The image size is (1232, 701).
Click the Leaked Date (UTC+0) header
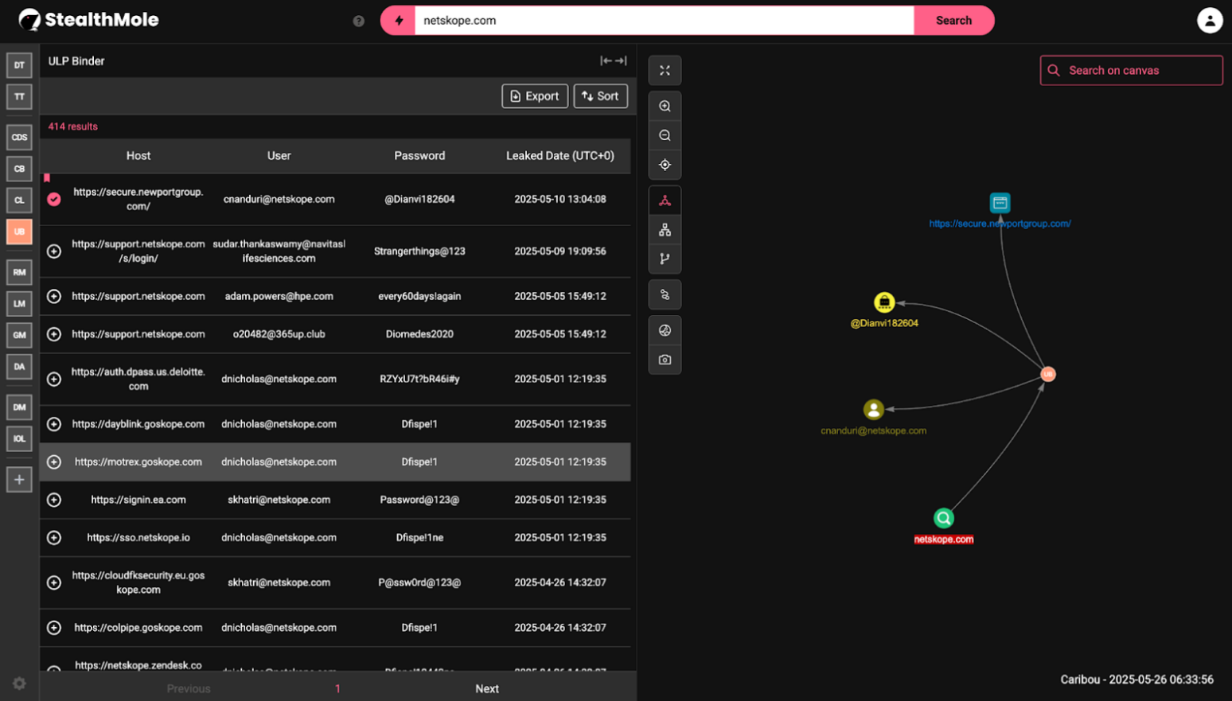(x=560, y=156)
